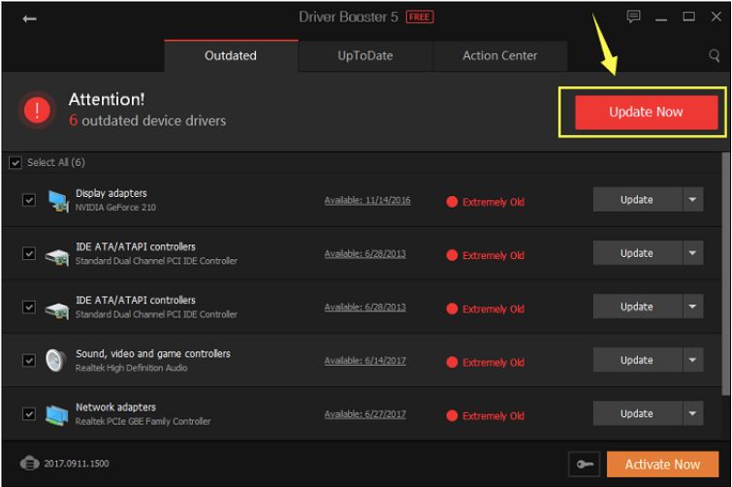Click the FREE edition badge
The width and height of the screenshot is (732, 487).
click(420, 17)
